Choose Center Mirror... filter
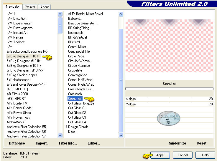The image size is (217, 161). (78, 47)
